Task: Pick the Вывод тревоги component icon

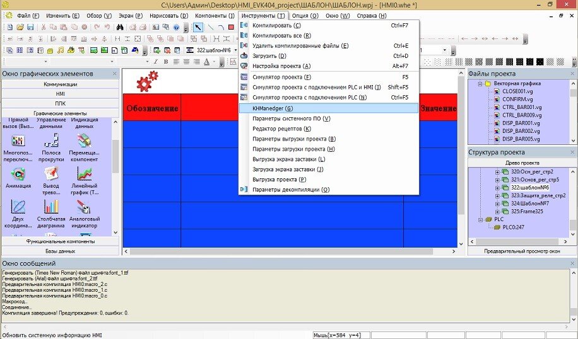Action: click(51, 174)
